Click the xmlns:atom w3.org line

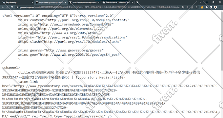point(58,33)
